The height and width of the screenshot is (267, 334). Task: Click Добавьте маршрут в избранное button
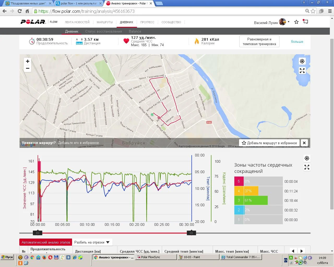coord(269,143)
